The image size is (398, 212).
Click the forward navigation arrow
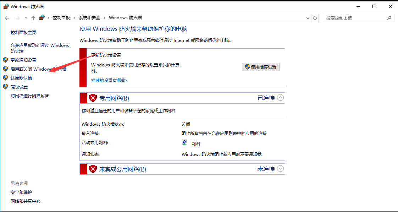click(17, 18)
